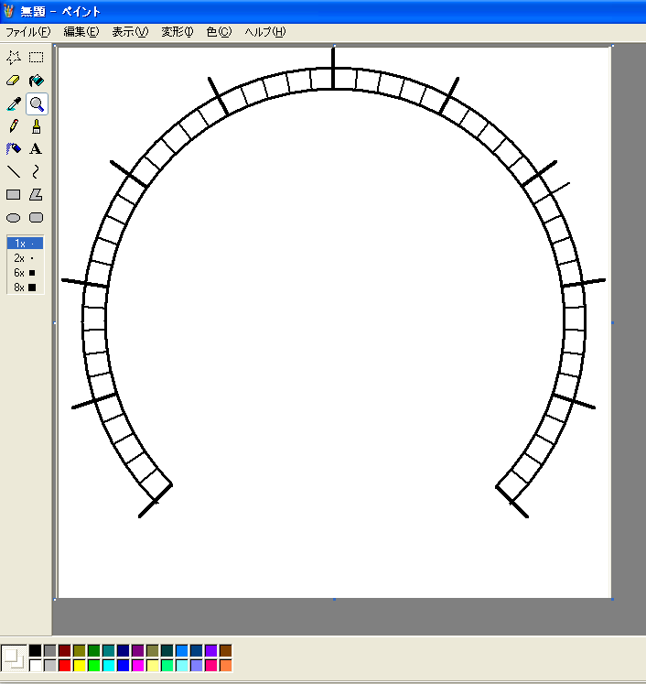The image size is (646, 684).
Task: Open the 変形(I) menu
Action: click(177, 32)
